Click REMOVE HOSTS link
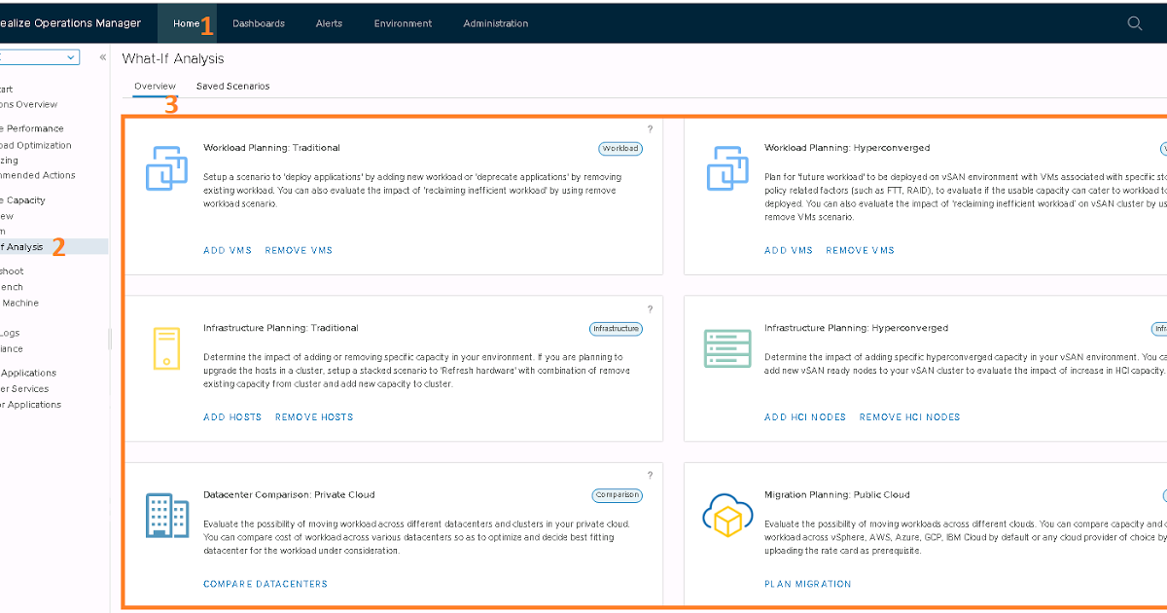This screenshot has width=1167, height=613. click(314, 417)
